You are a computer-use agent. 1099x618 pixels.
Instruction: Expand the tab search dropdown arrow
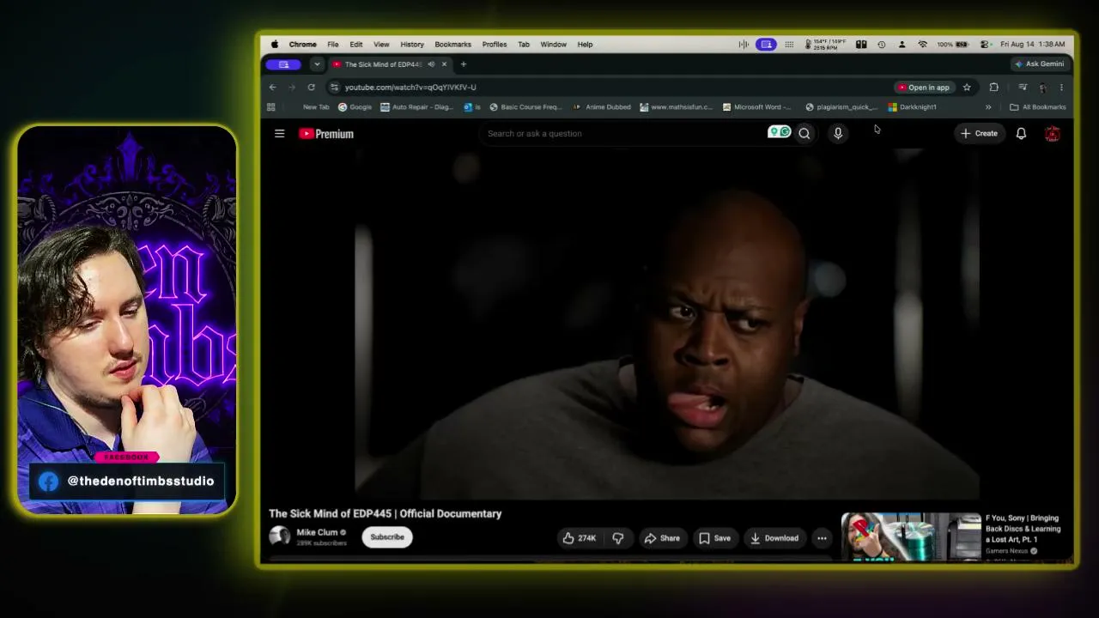click(x=317, y=64)
